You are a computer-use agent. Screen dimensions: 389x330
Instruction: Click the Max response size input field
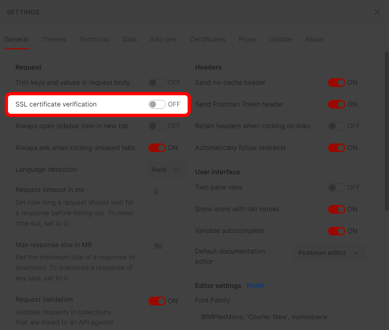(168, 246)
